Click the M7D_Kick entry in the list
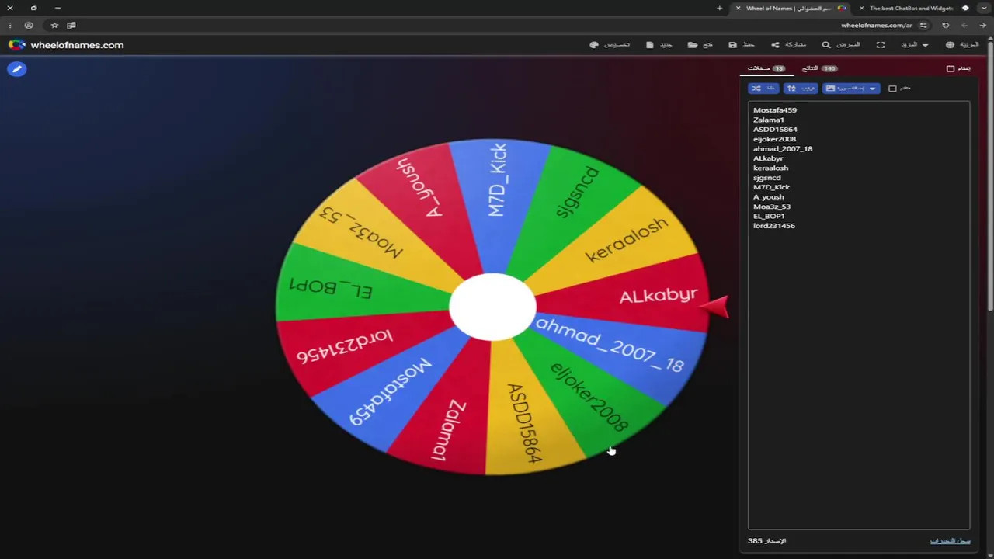Screen dimensions: 994x559 (x=771, y=187)
